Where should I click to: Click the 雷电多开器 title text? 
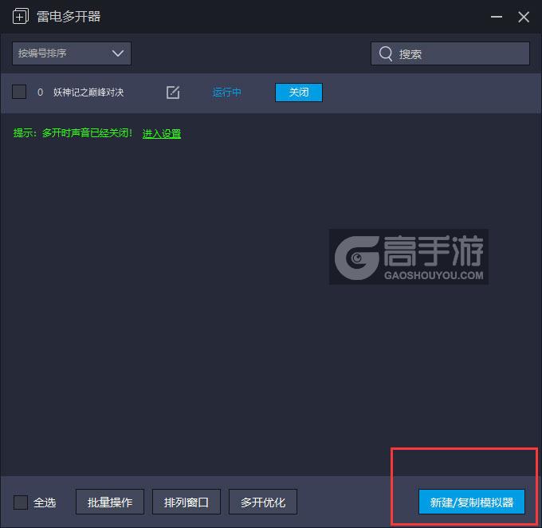[x=69, y=17]
